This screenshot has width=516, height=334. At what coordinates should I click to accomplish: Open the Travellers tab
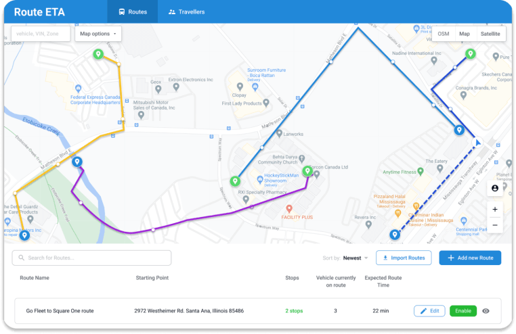(187, 11)
